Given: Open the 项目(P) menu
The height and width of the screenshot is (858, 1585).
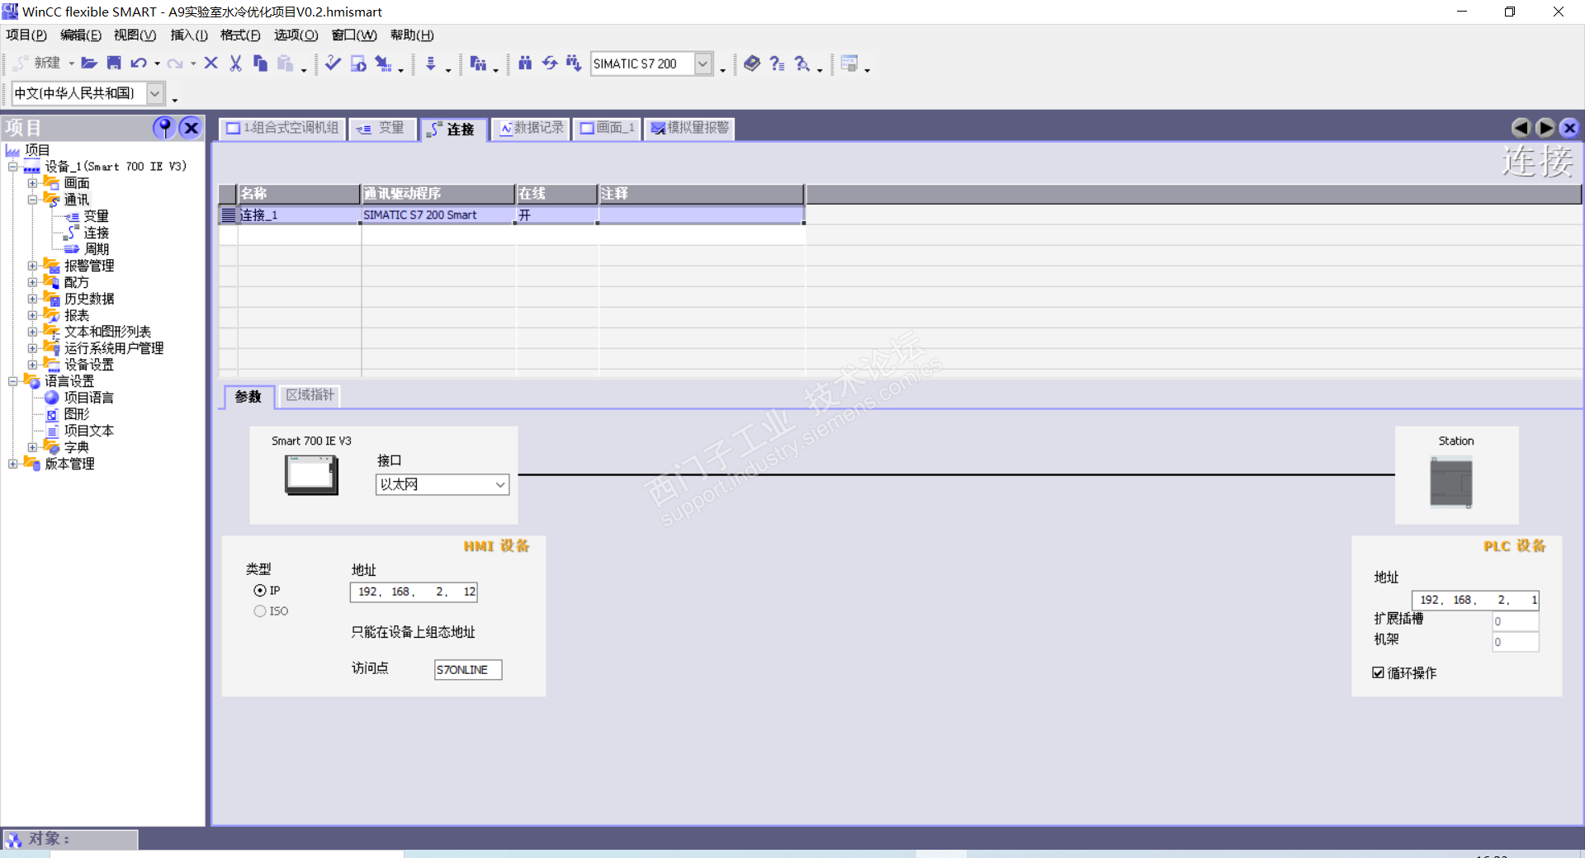Looking at the screenshot, I should 26,35.
